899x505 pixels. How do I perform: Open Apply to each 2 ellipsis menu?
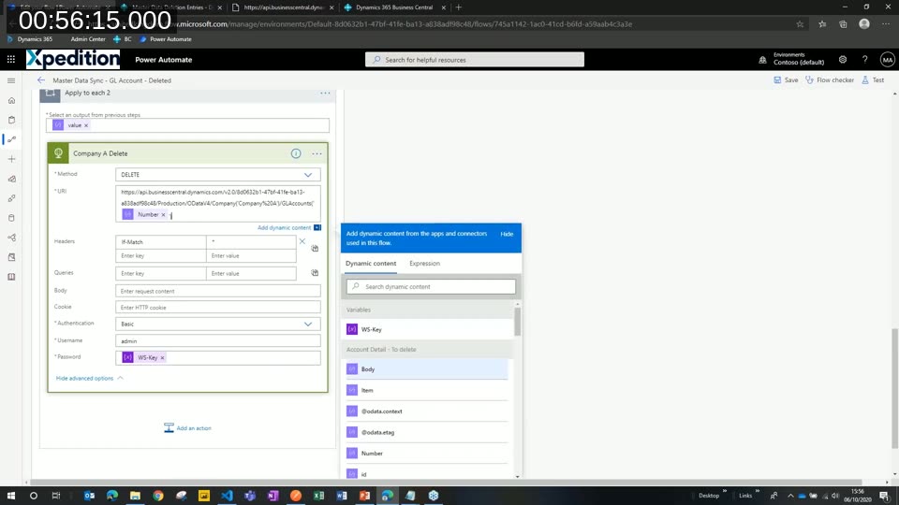point(325,93)
